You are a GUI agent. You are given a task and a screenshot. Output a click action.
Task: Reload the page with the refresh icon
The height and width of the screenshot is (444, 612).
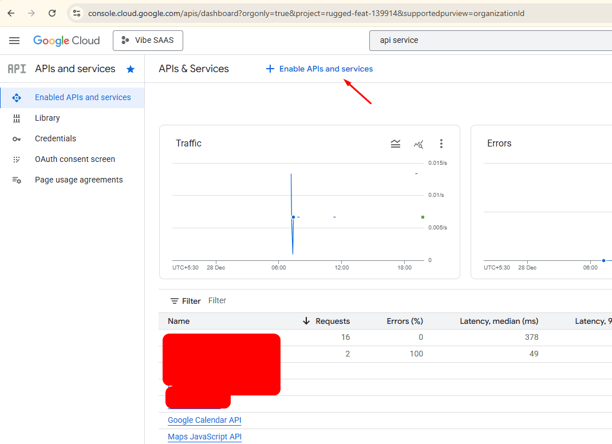click(x=52, y=13)
